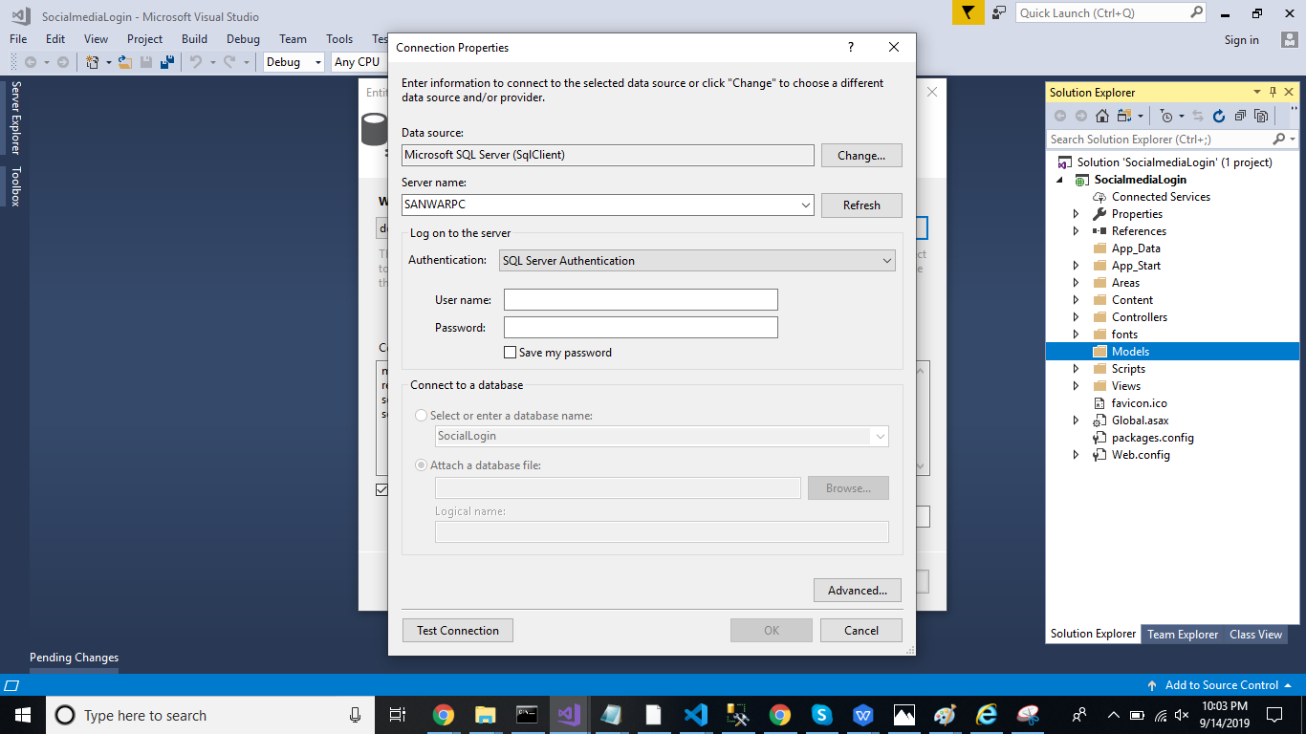Expand the Global.asax node
Image resolution: width=1306 pixels, height=734 pixels.
1076,421
